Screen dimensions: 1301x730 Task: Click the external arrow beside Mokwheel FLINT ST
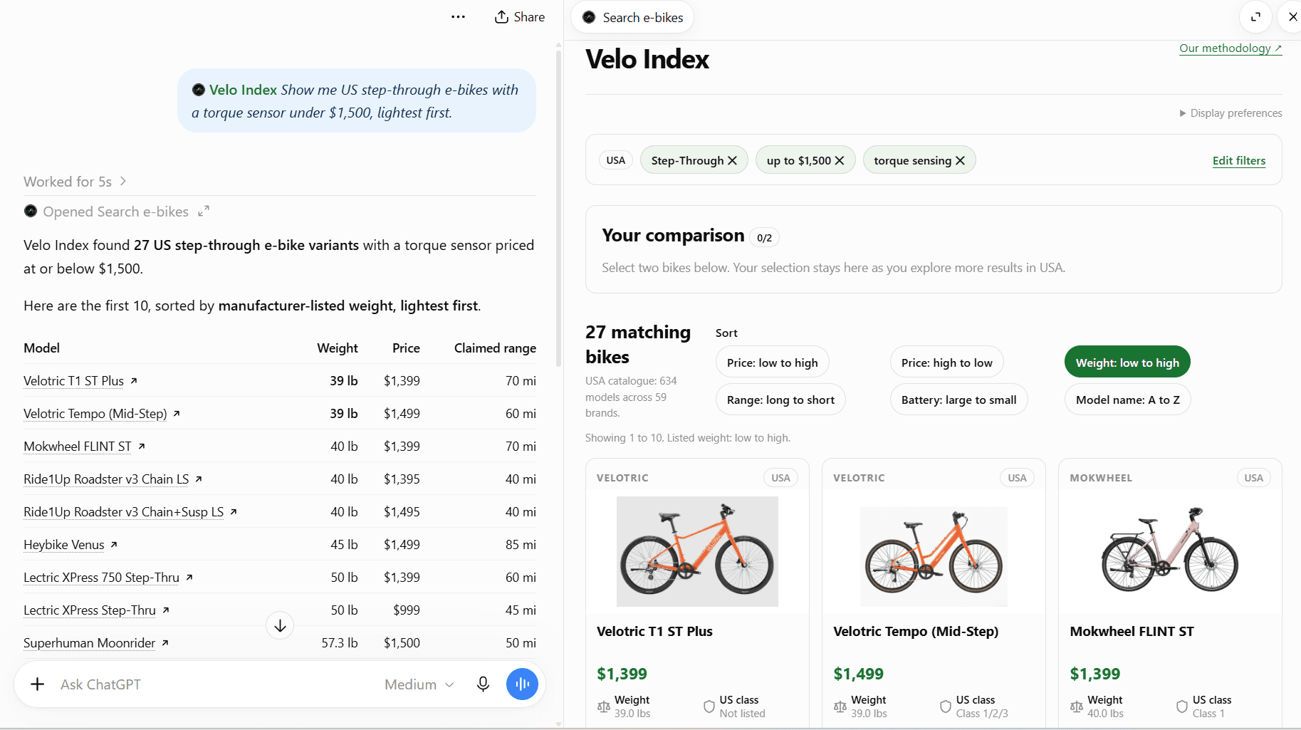coord(142,447)
